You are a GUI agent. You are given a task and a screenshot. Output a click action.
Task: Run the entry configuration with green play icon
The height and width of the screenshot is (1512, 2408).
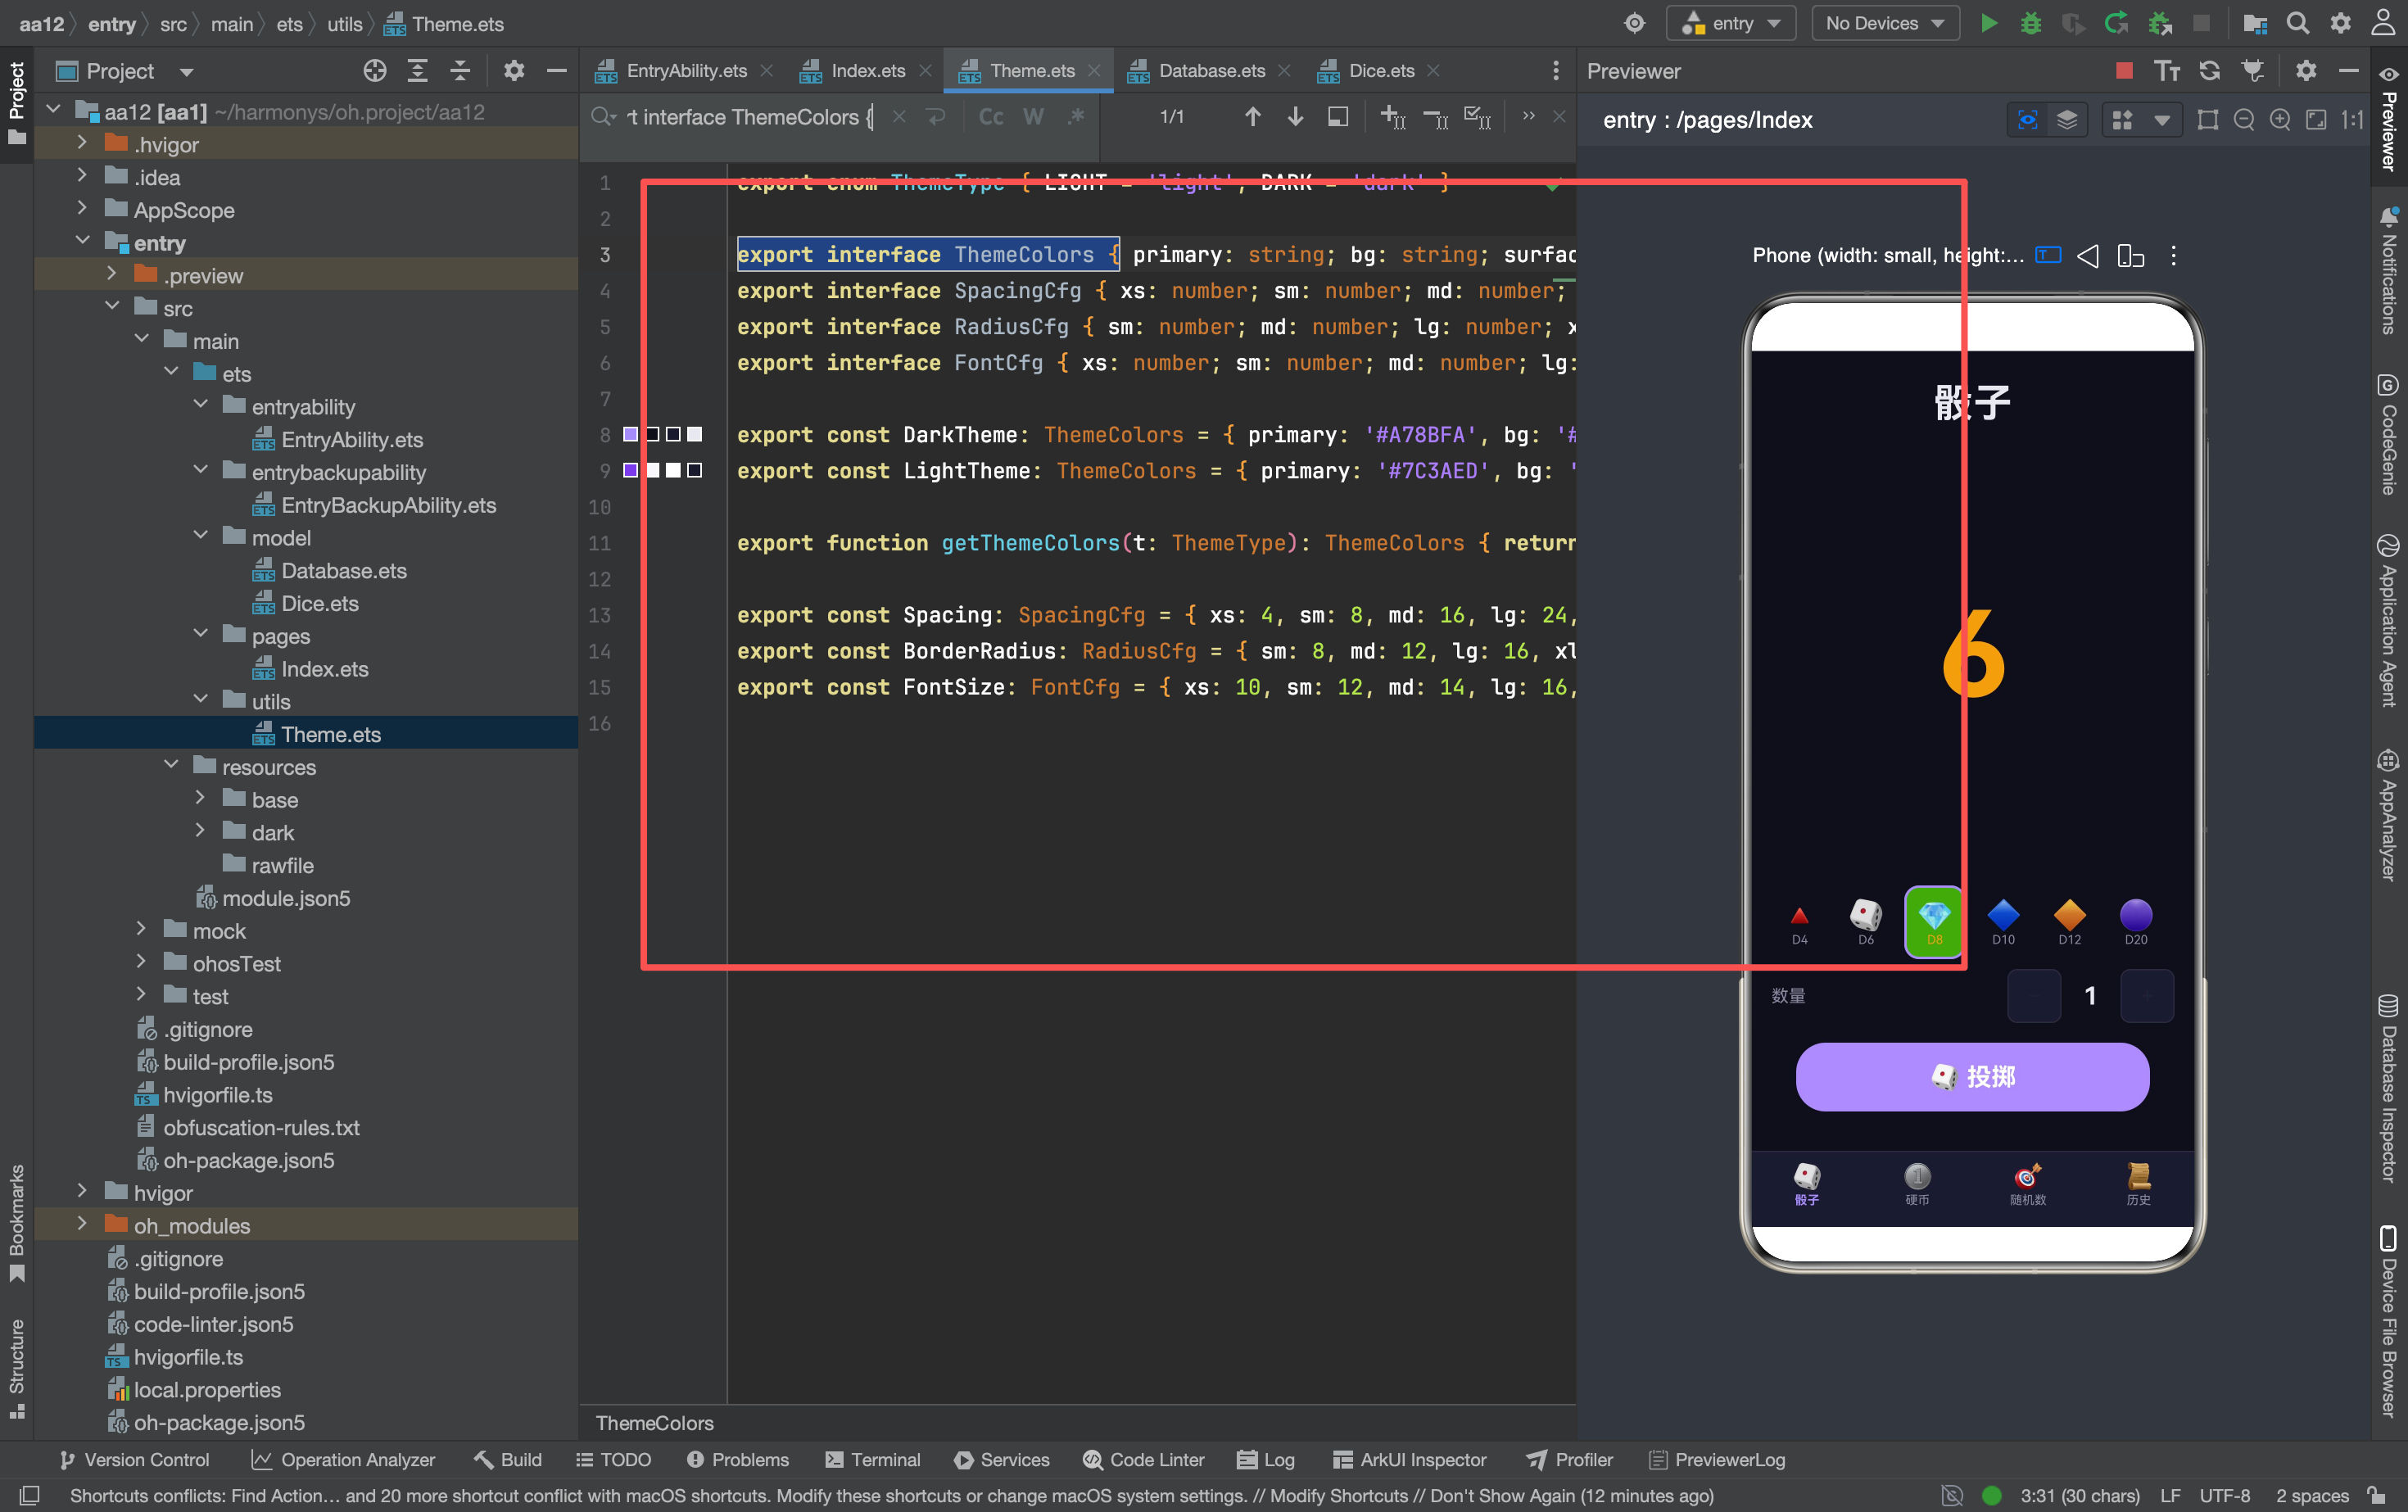point(1989,24)
